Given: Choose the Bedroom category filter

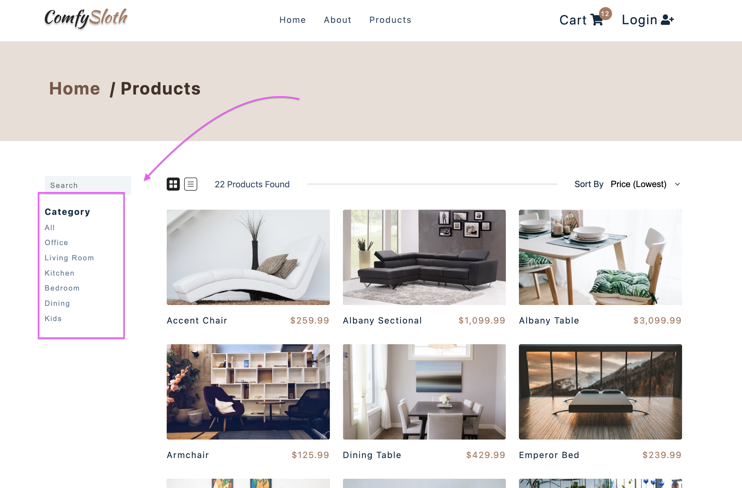Looking at the screenshot, I should [62, 288].
